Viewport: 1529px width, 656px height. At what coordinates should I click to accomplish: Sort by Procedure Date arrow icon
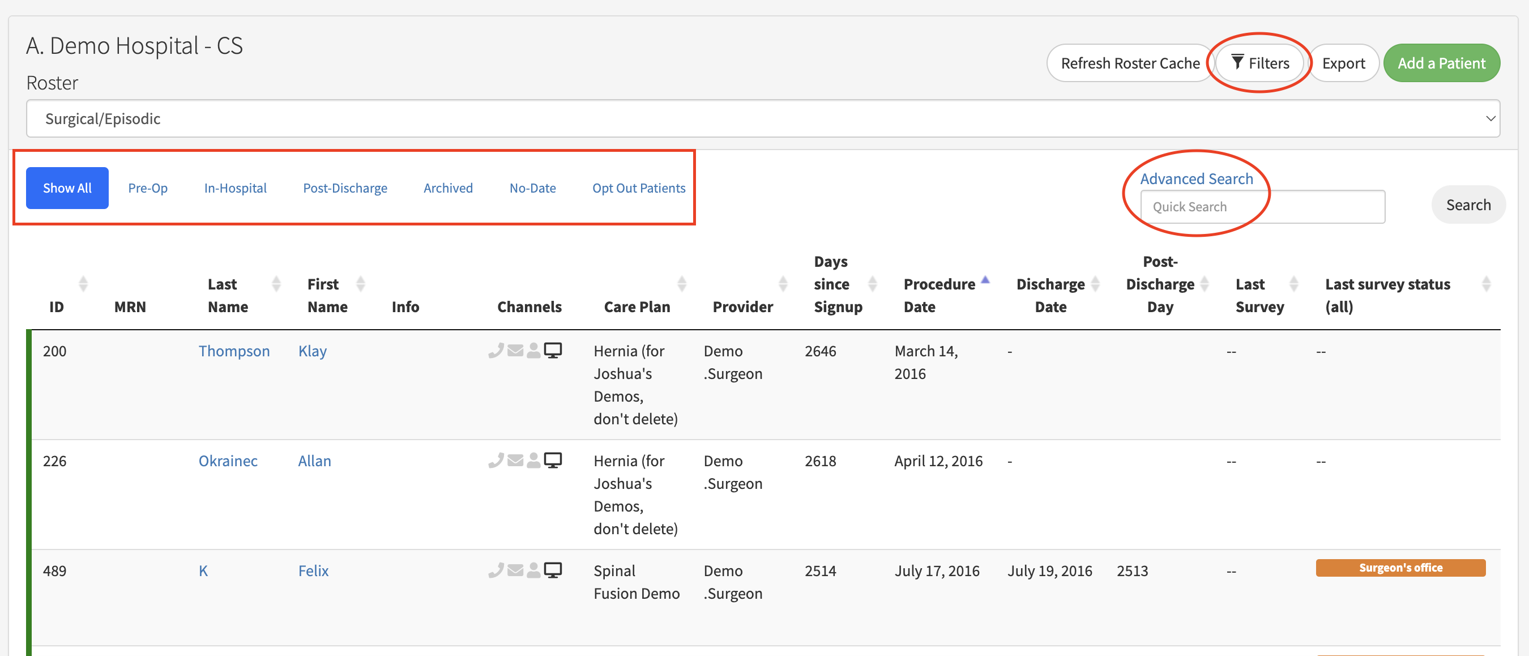coord(985,280)
